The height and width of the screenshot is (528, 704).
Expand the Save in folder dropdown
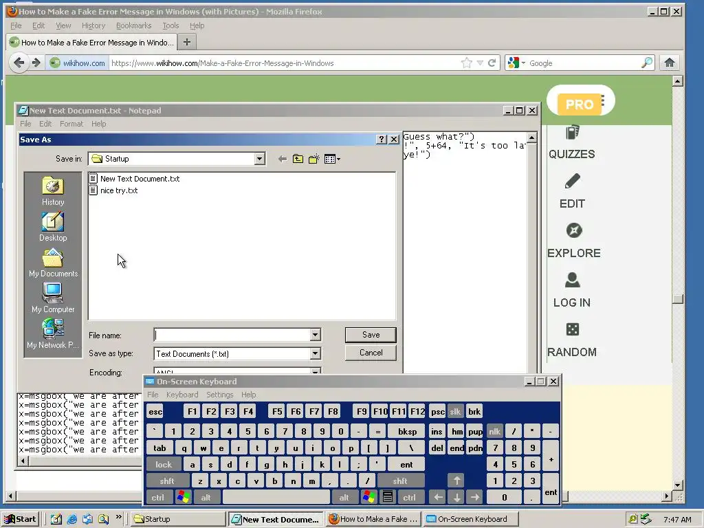coord(259,159)
